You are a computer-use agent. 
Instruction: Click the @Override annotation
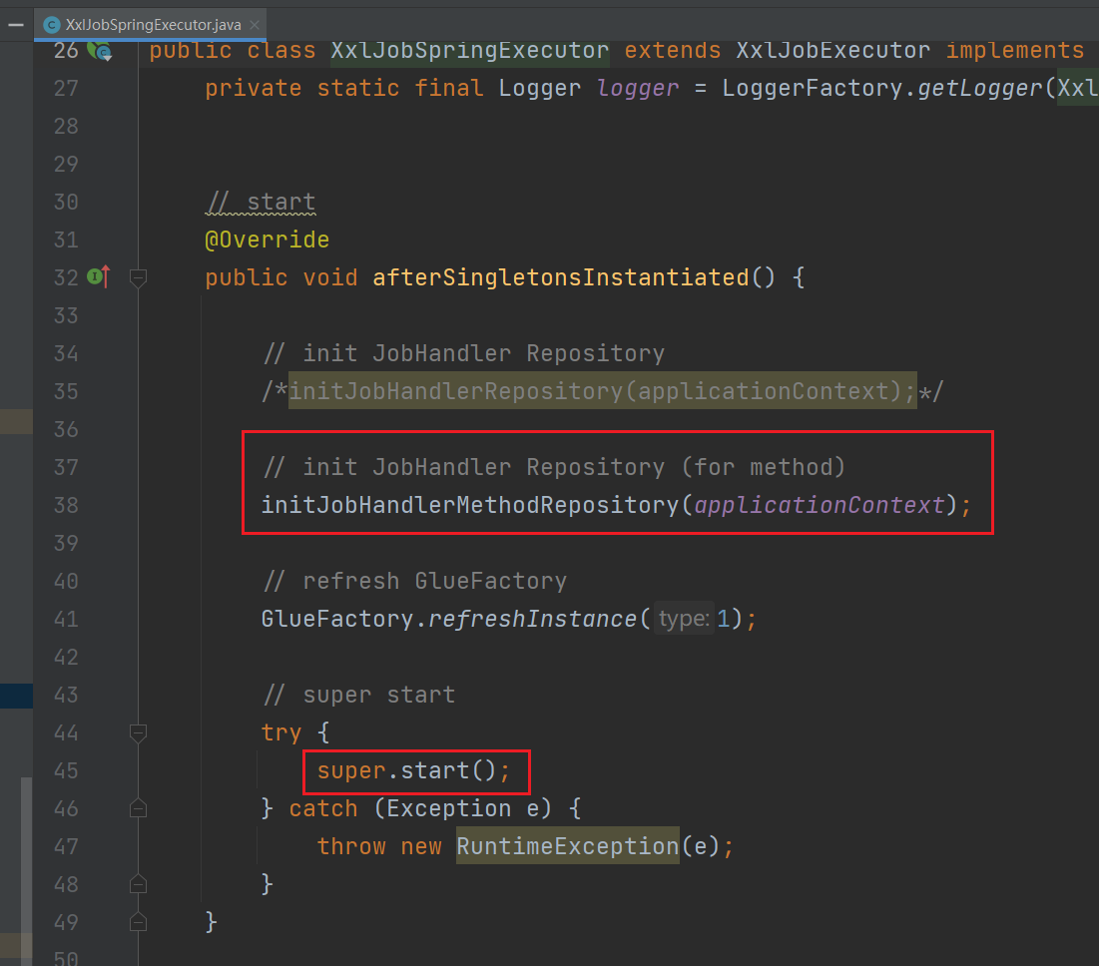click(267, 240)
